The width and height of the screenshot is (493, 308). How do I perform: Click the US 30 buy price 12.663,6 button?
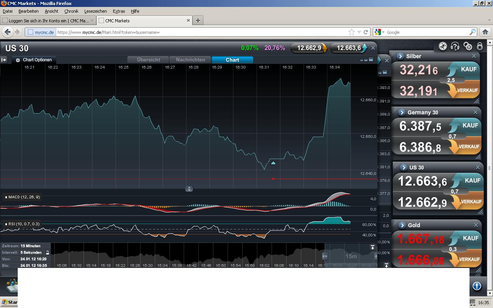349,48
